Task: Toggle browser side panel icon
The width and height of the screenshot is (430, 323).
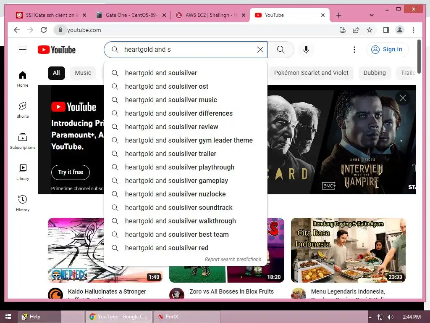Action: click(386, 30)
